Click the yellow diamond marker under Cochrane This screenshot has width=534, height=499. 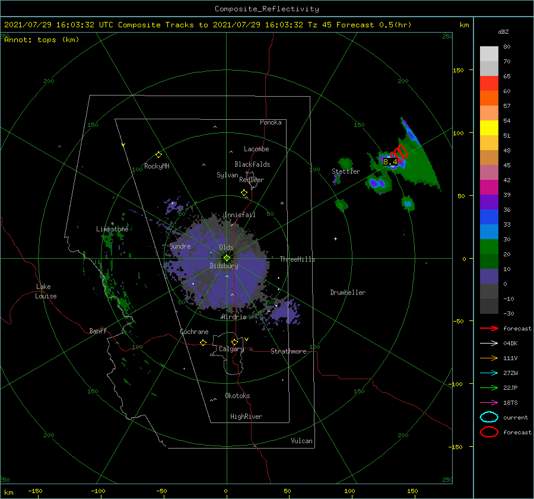pyautogui.click(x=203, y=342)
